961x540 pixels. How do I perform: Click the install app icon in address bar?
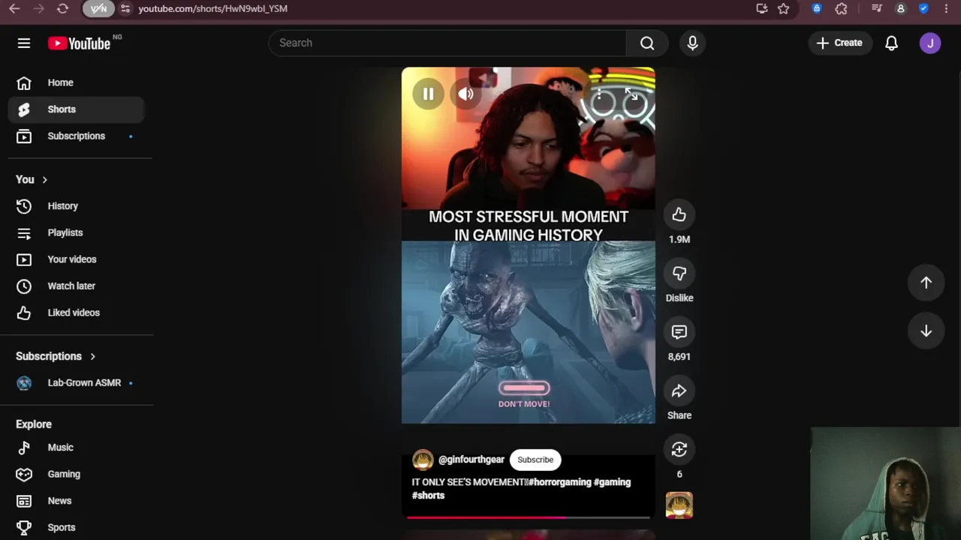coord(761,8)
